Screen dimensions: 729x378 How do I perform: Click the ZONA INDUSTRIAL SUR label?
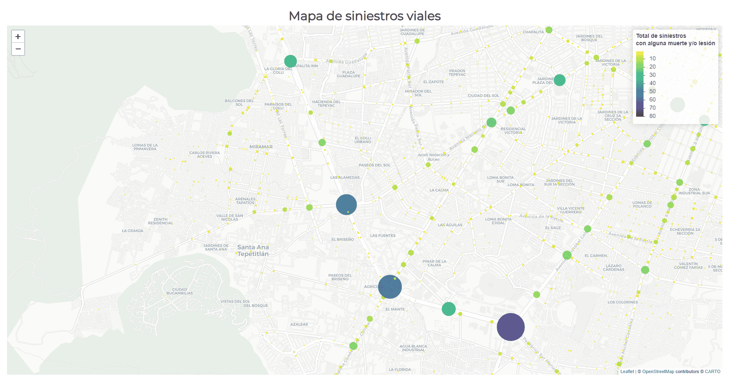point(694,191)
